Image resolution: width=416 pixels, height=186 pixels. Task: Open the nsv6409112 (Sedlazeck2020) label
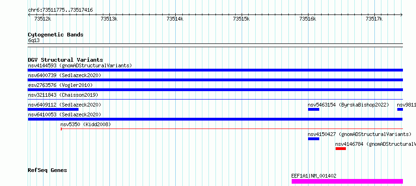point(65,105)
